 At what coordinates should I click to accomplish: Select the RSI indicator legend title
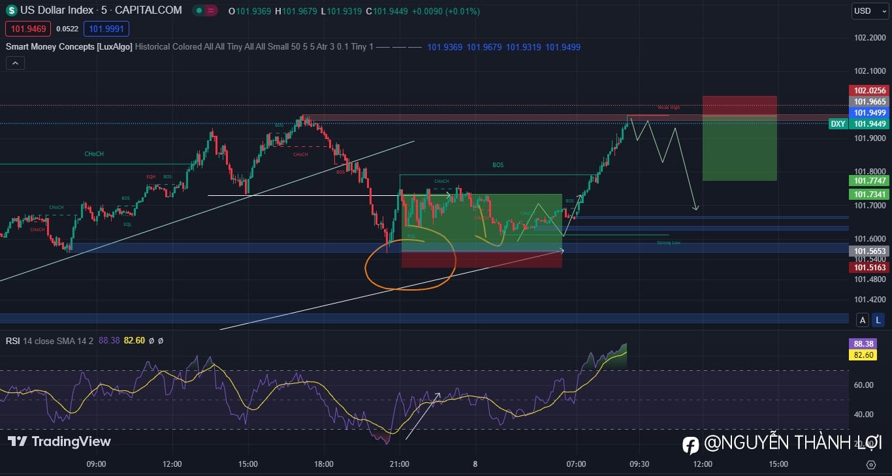(x=13, y=341)
